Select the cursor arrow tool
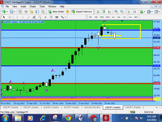The height and width of the screenshot is (122, 162). point(4,17)
